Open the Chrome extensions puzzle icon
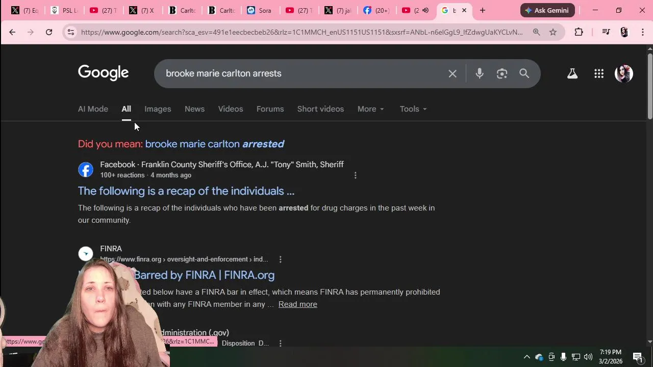The width and height of the screenshot is (653, 367). tap(579, 32)
